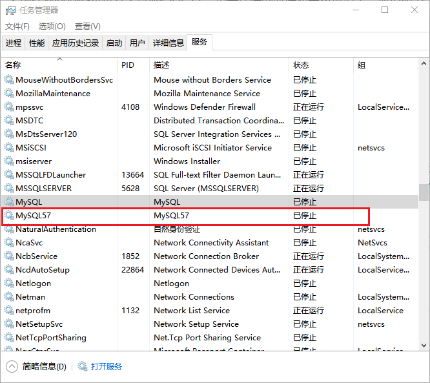
Task: Click the netsvcs group cell of MSiSCSI
Action: tap(371, 148)
